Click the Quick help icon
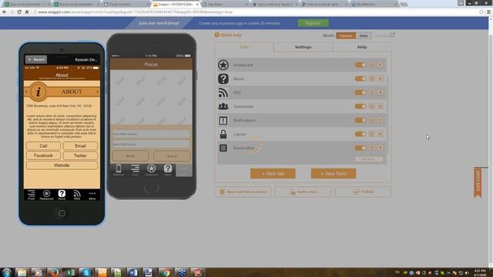The height and width of the screenshot is (277, 493). [216, 35]
